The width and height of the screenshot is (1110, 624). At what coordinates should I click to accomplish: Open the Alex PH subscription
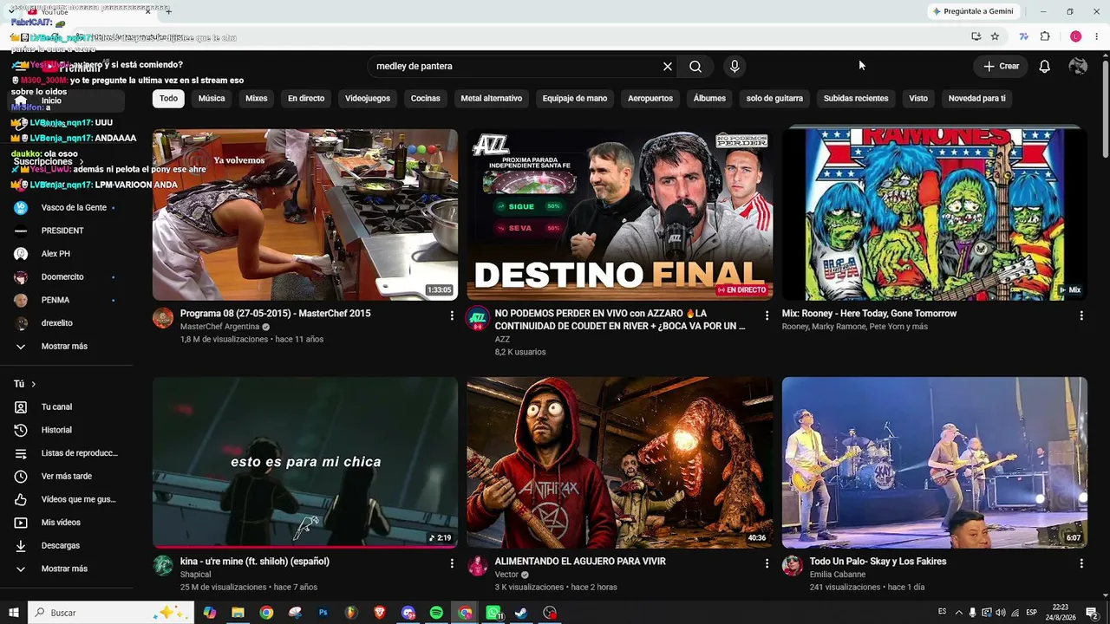pyautogui.click(x=66, y=254)
